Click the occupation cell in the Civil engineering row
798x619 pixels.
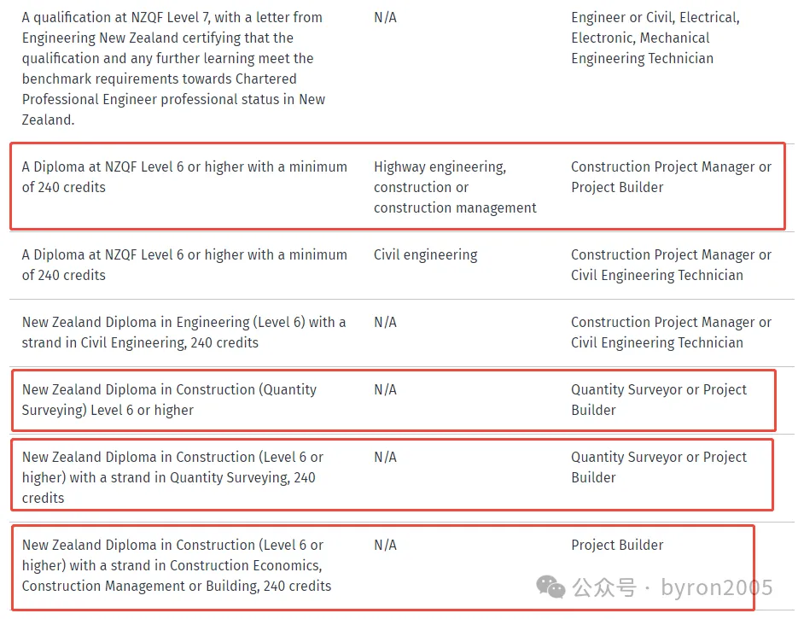671,265
